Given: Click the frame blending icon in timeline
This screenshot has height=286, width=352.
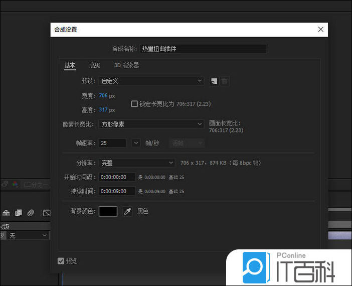Looking at the screenshot, I should [x=19, y=213].
